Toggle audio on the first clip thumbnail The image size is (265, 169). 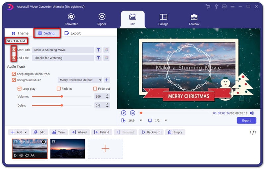tap(21, 155)
